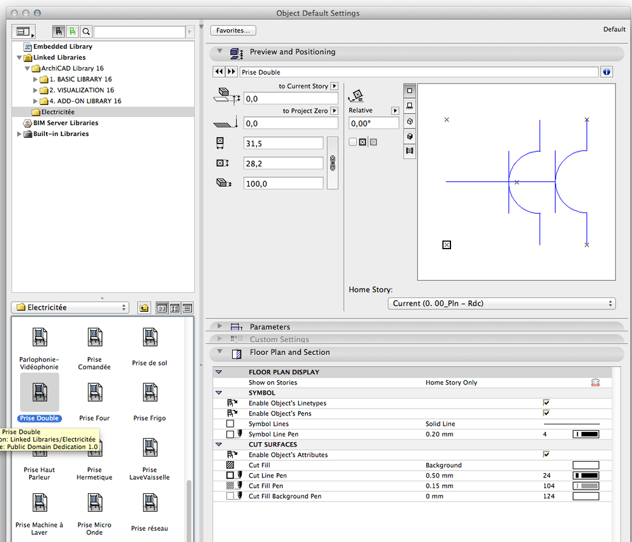The height and width of the screenshot is (542, 632).
Task: Click the rotation angle input field
Action: [373, 123]
